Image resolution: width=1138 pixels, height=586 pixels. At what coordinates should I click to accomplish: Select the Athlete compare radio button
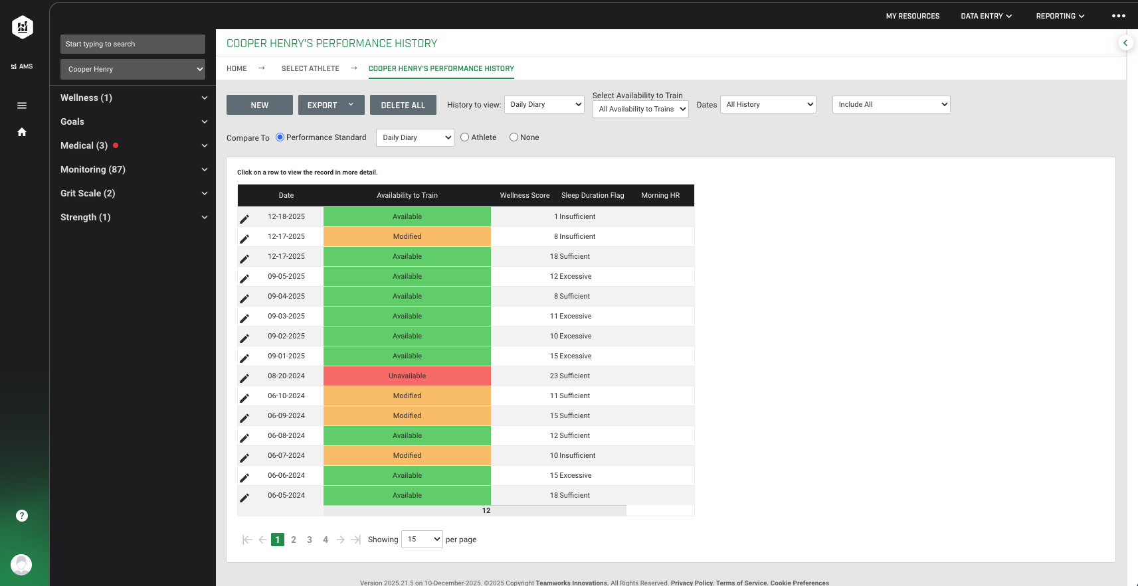pyautogui.click(x=464, y=137)
